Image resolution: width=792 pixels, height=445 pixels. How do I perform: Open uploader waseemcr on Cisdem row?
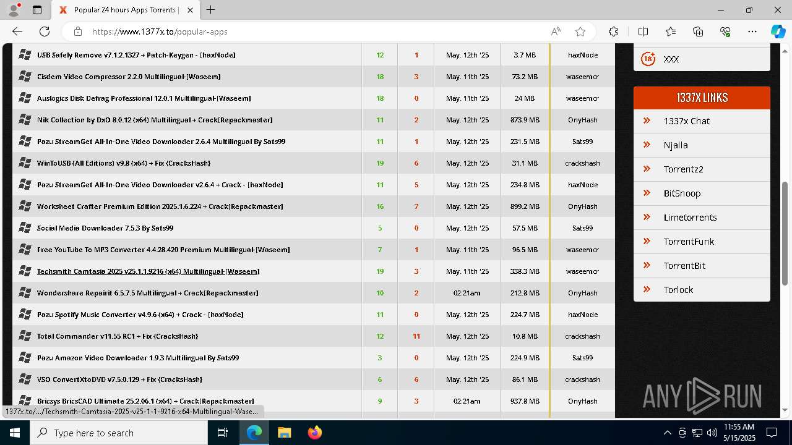pos(582,77)
